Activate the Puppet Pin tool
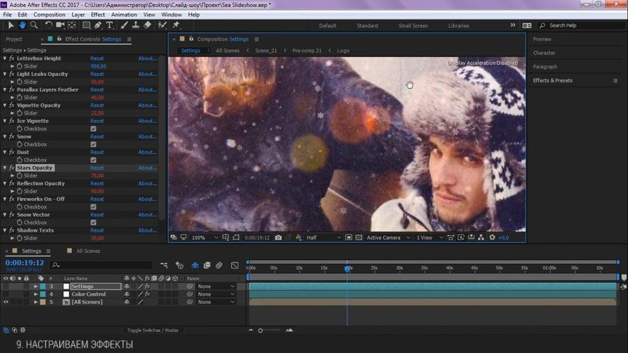 tap(176, 26)
